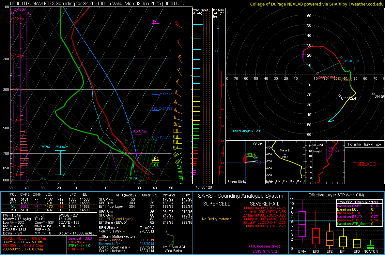Click the '8.5 C/km' lapse rate label

click(140, 131)
